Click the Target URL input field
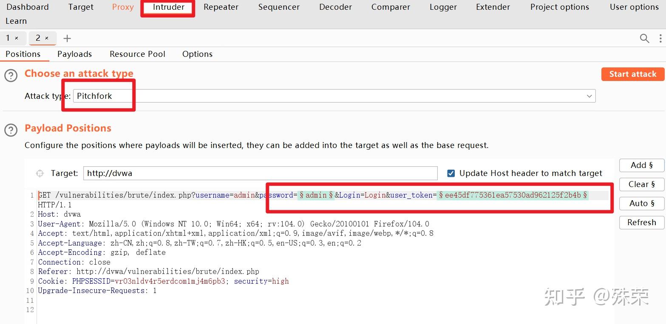666x324 pixels. coord(260,173)
